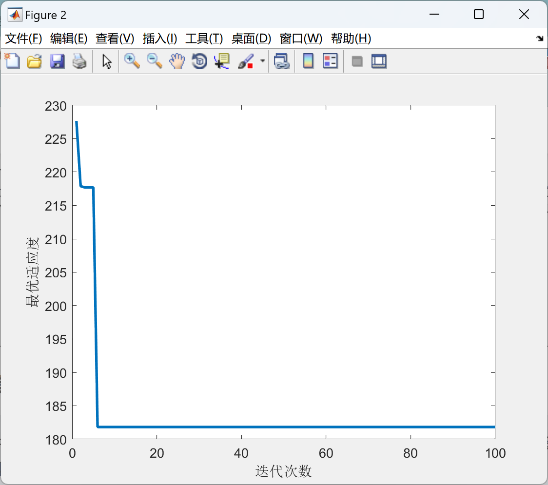The height and width of the screenshot is (485, 548).
Task: Activate the Zoom Out magnifier tool
Action: (155, 61)
